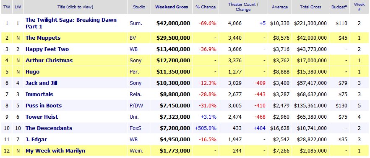This screenshot has width=370, height=158.
Task: Select Jack and Jill title link
Action: pyautogui.click(x=41, y=83)
